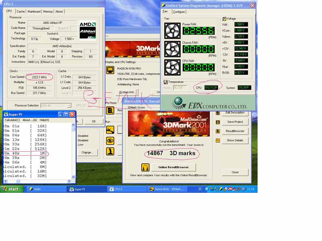Select the Memory tab in CPU-Z
The image size is (322, 241).
48,12
